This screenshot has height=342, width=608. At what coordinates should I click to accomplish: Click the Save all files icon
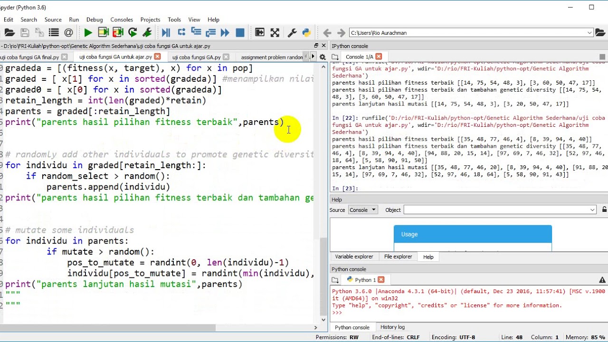[x=40, y=33]
